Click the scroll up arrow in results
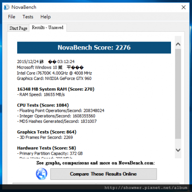 178,44
